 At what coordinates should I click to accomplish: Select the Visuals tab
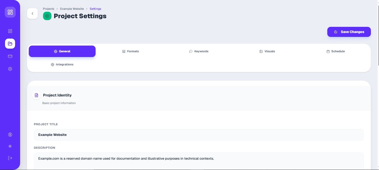(267, 51)
